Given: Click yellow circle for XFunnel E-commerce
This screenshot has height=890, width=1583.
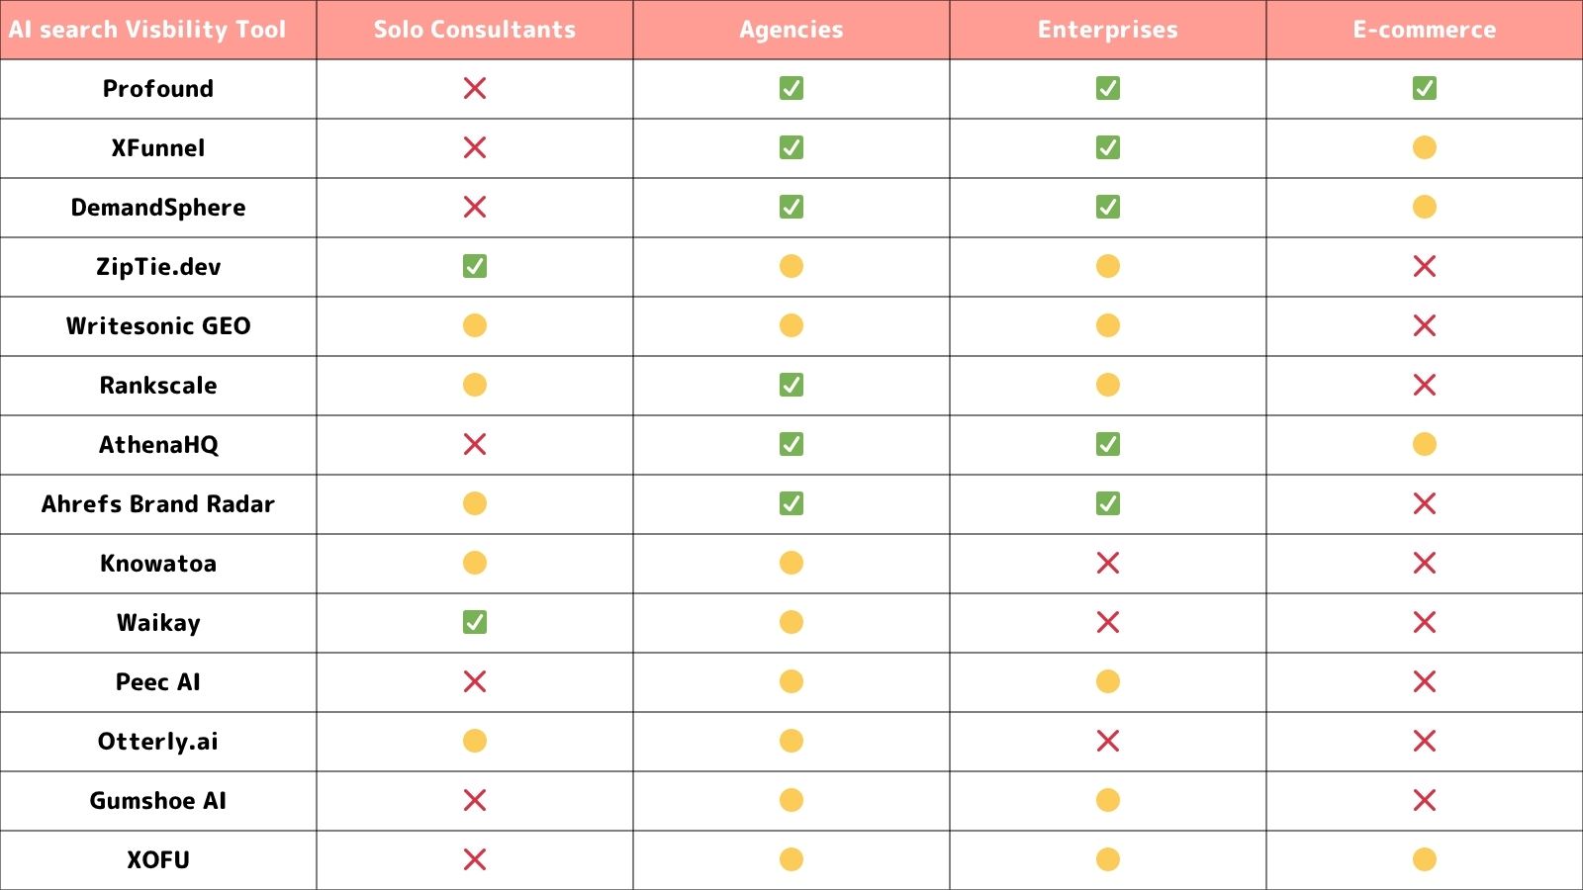Looking at the screenshot, I should pos(1425,147).
